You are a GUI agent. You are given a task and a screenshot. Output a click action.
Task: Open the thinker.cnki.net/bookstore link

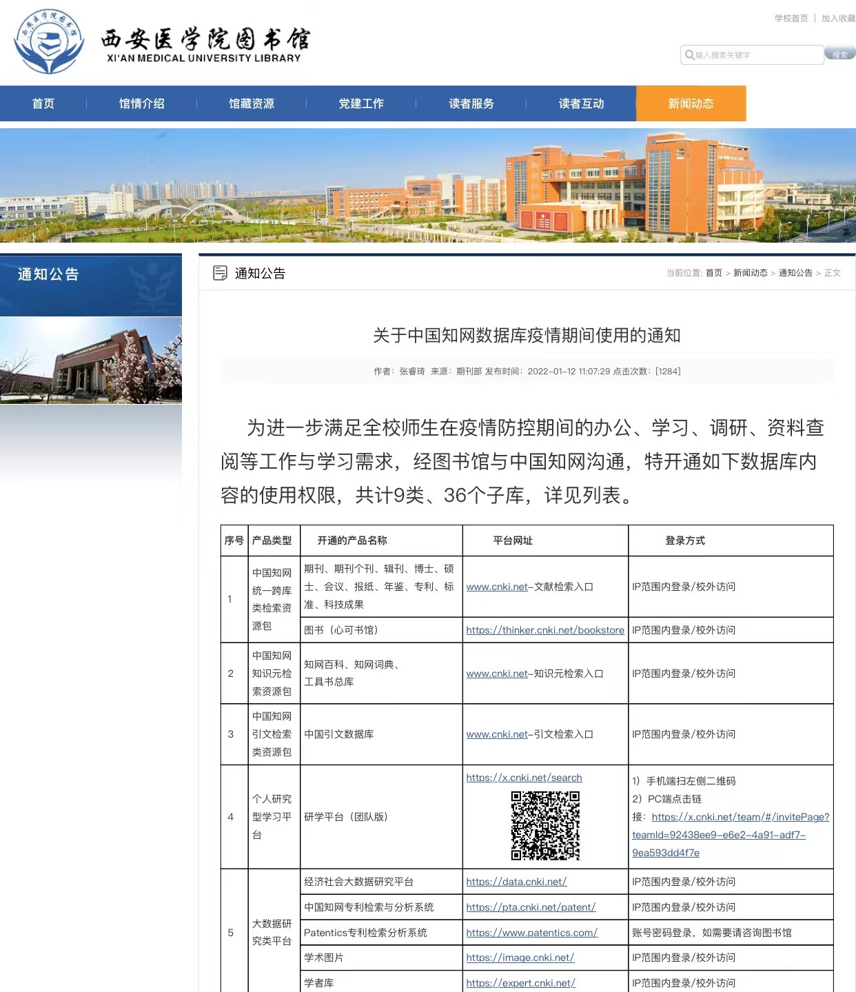(x=544, y=630)
